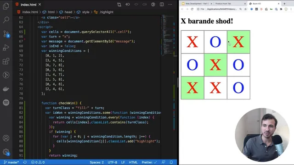The image size is (294, 165).
Task: Click the top-middle O cell in the game
Action: (x=215, y=42)
